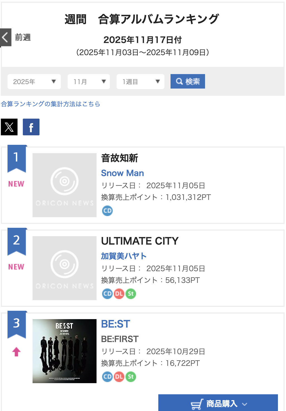Click St streaming icon under BE:ST
286x411 pixels.
(x=131, y=377)
